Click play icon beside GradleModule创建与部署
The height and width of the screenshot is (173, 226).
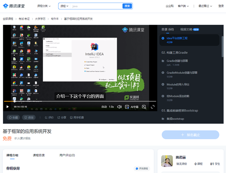pyautogui.click(x=163, y=72)
